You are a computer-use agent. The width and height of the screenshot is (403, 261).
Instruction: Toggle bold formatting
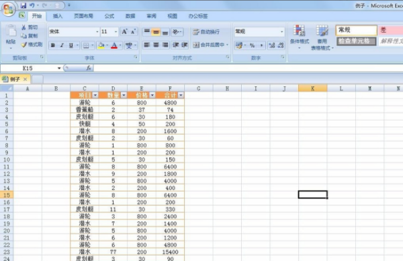[53, 46]
